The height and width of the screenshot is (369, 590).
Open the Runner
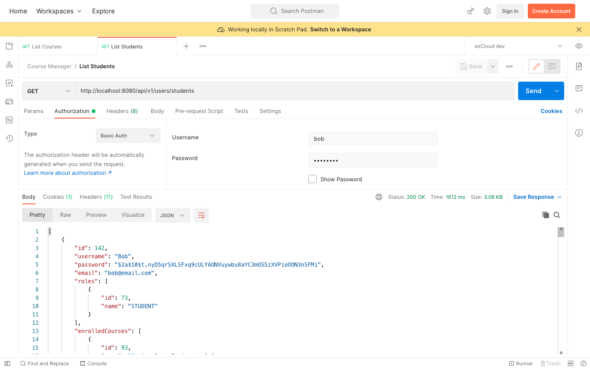521,363
